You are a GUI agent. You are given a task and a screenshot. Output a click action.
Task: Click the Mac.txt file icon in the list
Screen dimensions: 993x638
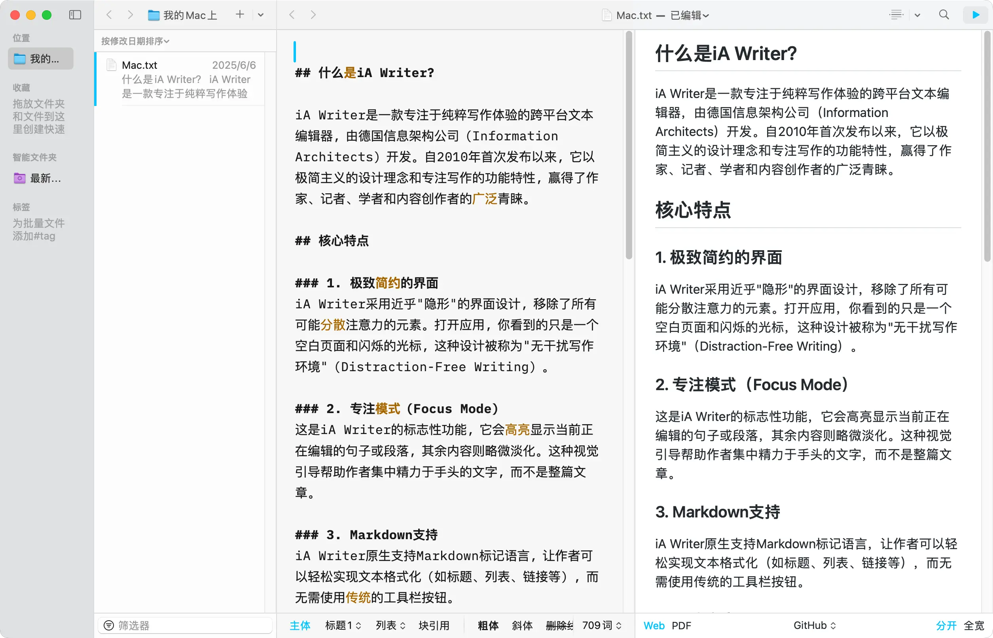tap(111, 65)
